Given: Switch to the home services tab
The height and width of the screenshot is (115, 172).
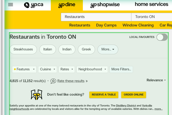Looking at the screenshot, I should (151, 4).
